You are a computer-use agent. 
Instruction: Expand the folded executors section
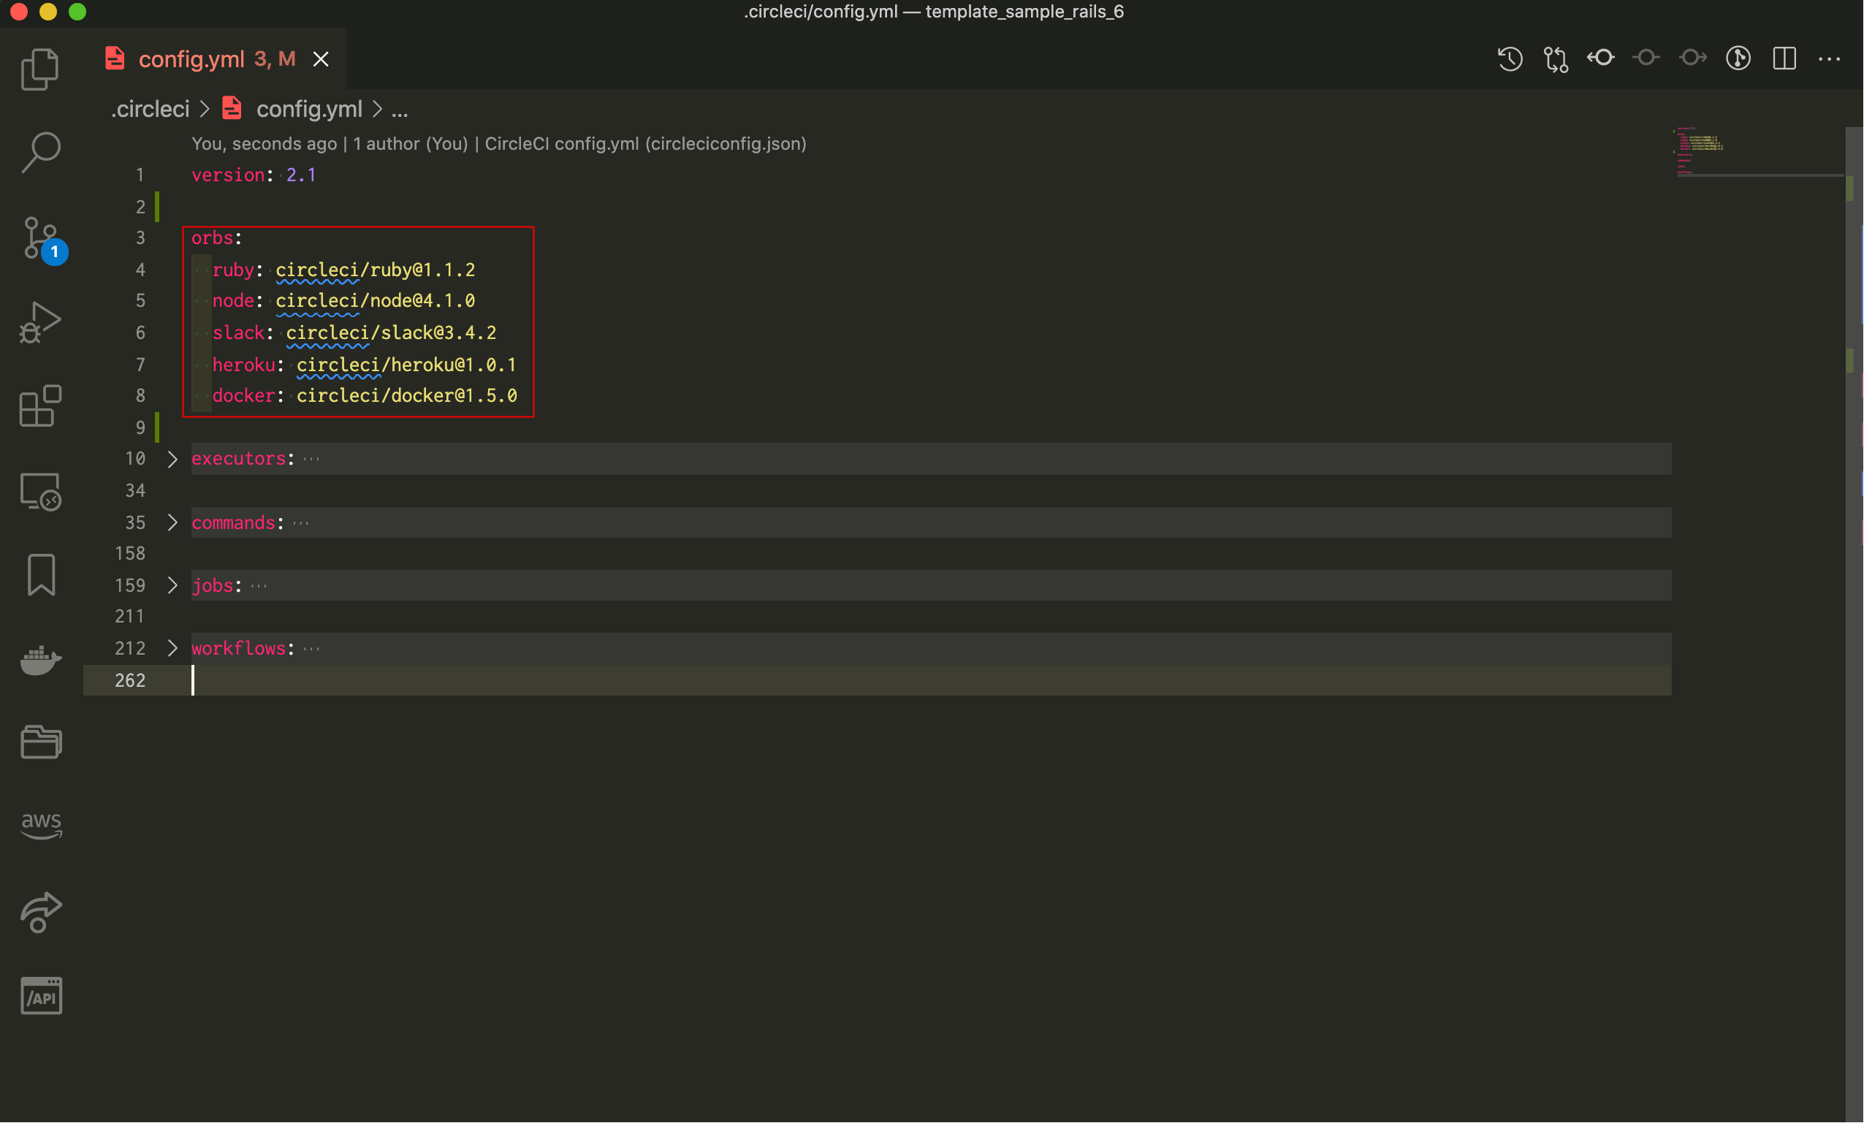coord(172,459)
